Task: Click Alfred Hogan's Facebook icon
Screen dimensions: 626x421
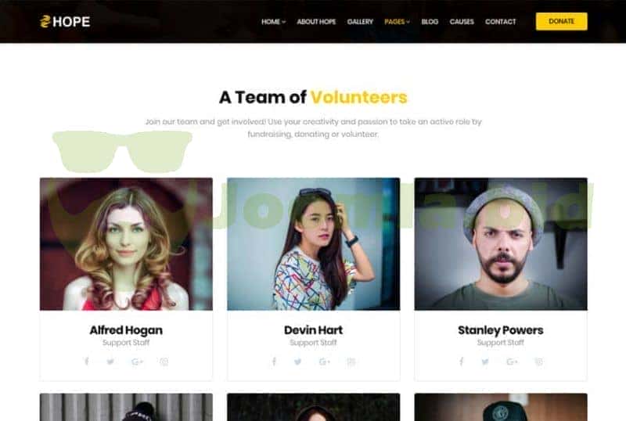Action: [x=87, y=362]
